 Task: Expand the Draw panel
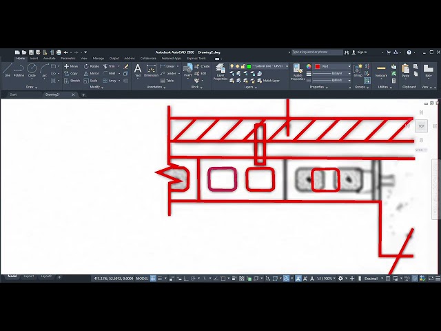(32, 88)
